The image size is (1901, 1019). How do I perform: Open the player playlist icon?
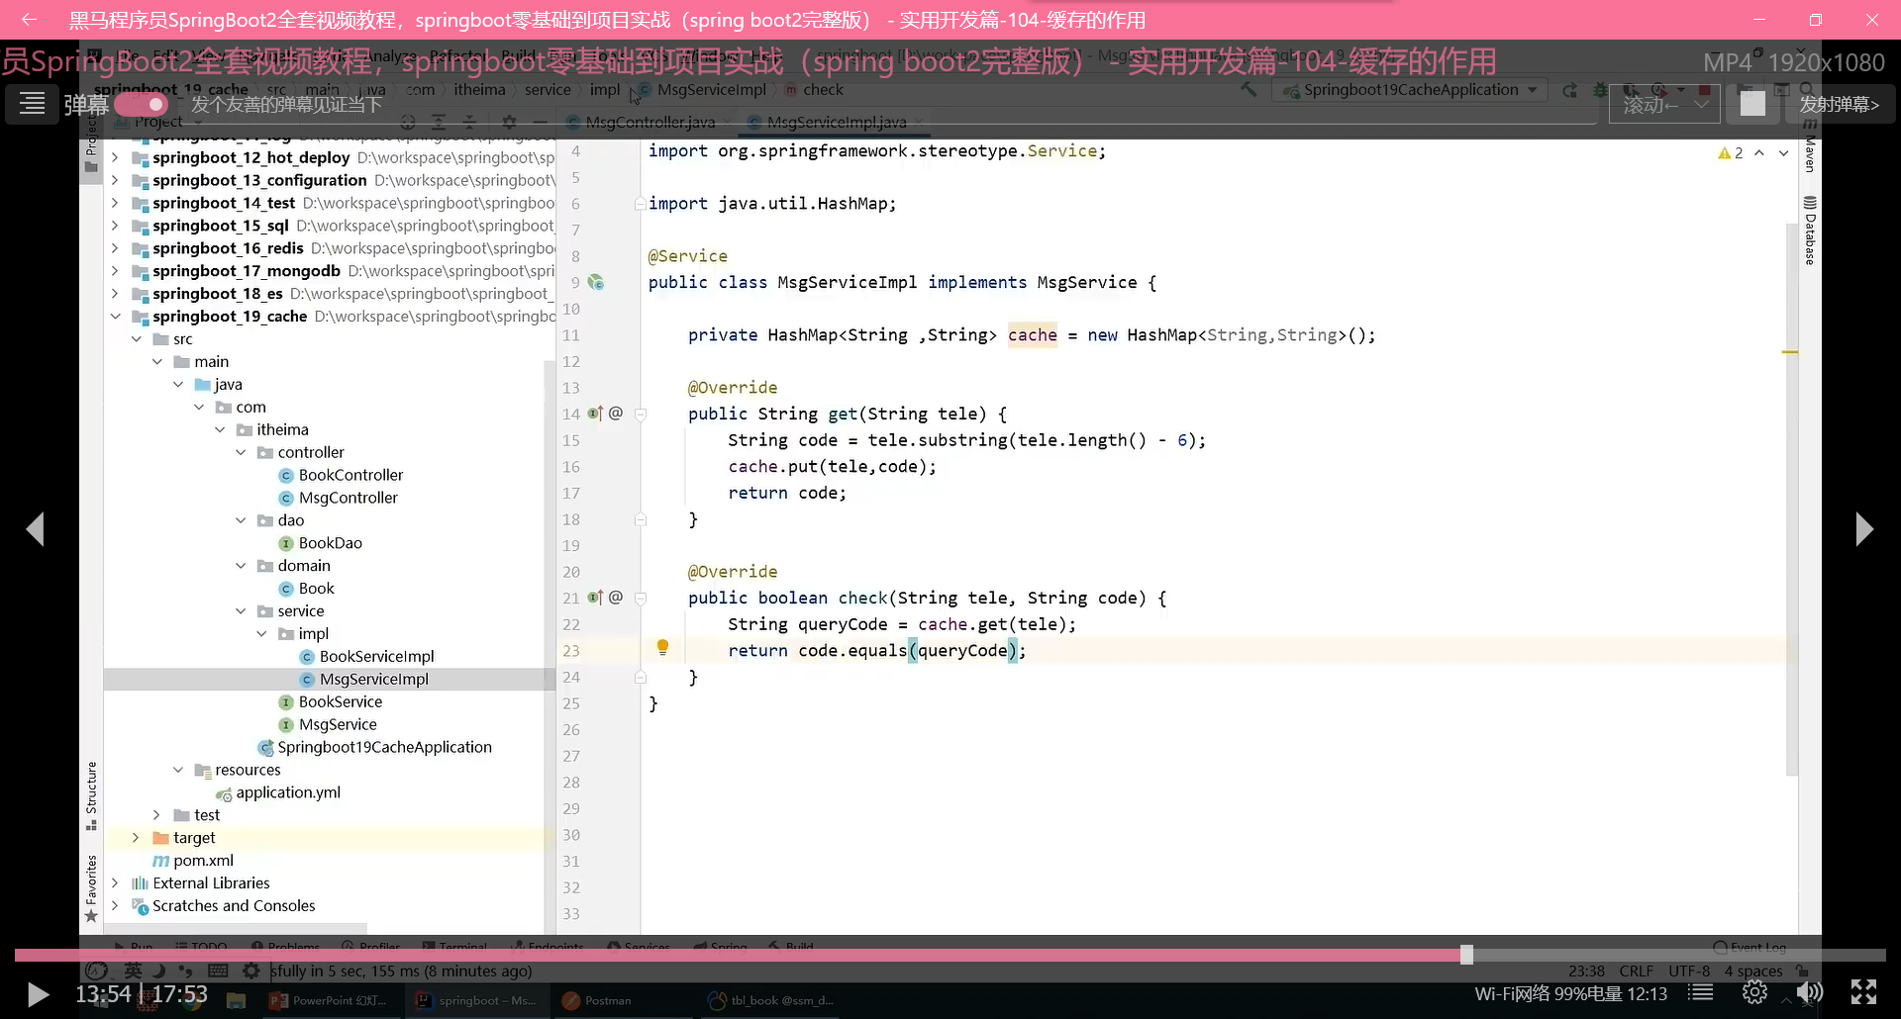[x=1700, y=992]
